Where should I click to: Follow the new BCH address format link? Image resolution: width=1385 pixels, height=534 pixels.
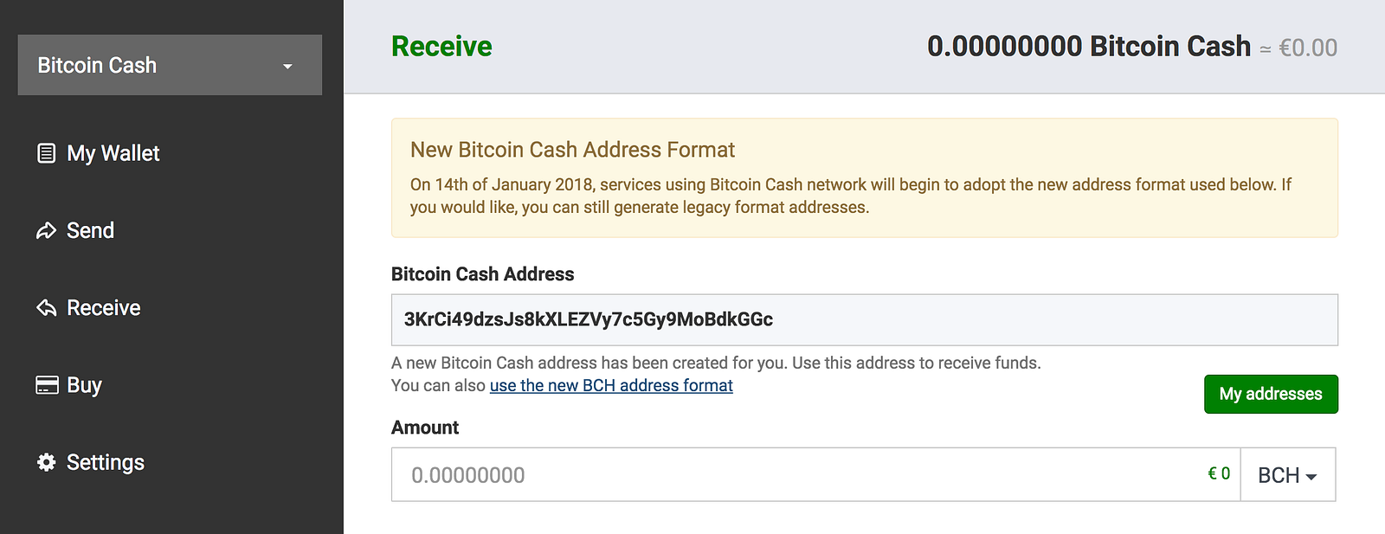click(x=611, y=385)
